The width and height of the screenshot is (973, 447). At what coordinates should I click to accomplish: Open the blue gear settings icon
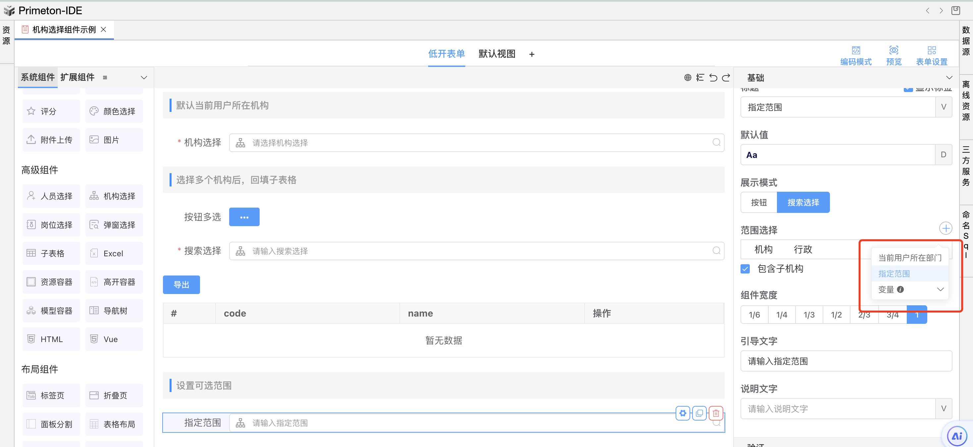tap(683, 413)
